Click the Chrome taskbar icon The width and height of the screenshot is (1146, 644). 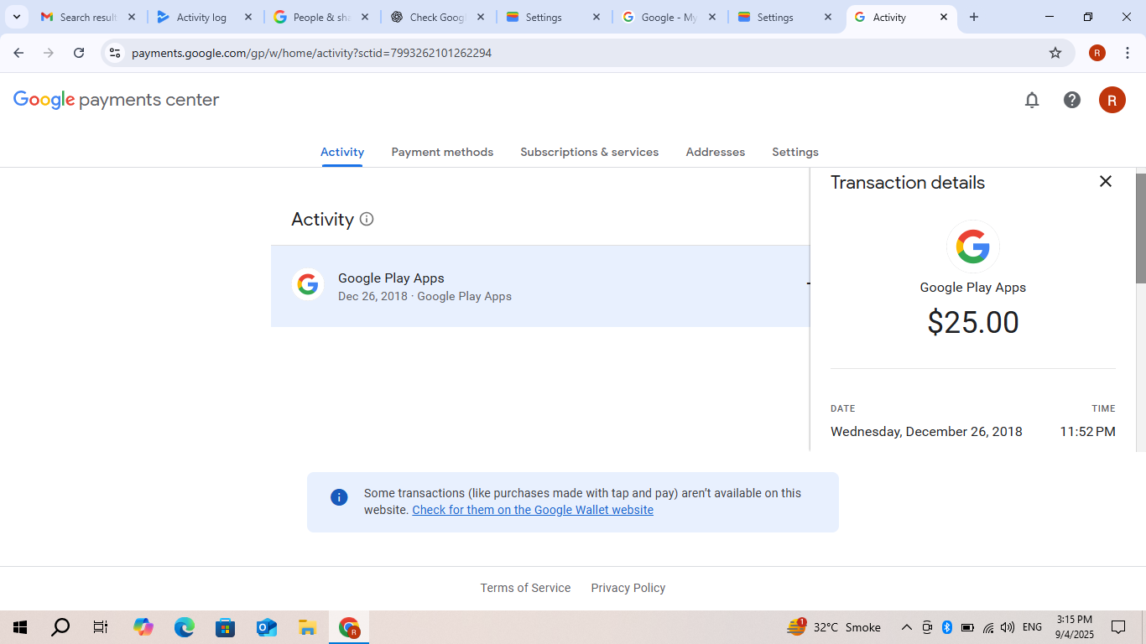click(349, 627)
